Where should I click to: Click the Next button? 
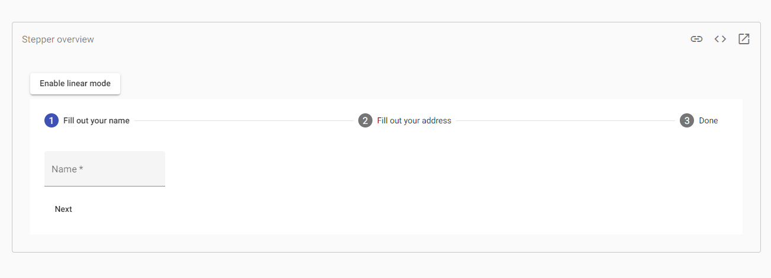(x=63, y=209)
